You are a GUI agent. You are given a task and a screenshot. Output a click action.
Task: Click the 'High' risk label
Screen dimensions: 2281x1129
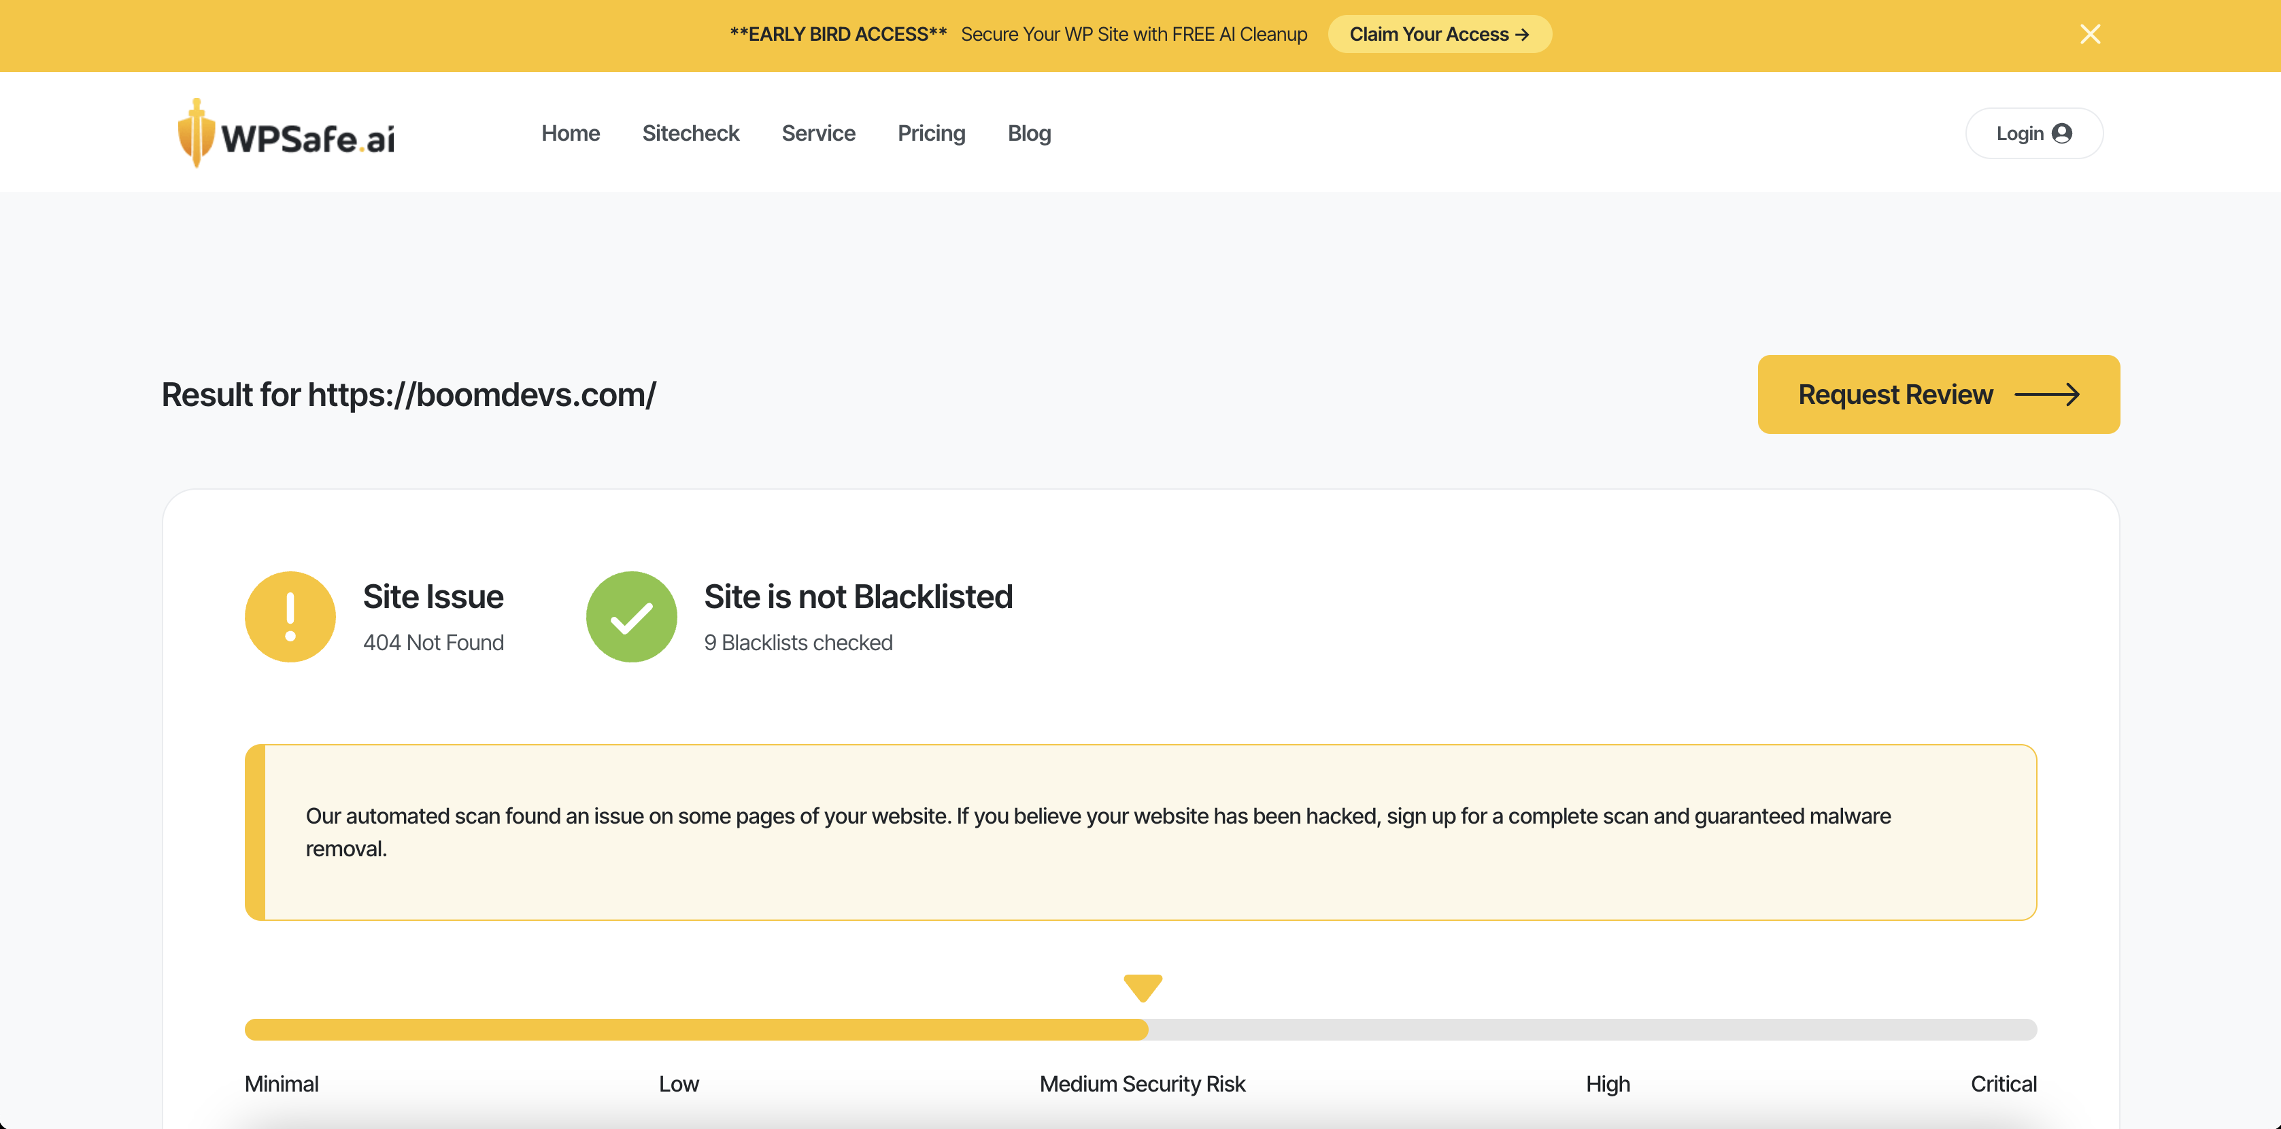click(x=1607, y=1084)
